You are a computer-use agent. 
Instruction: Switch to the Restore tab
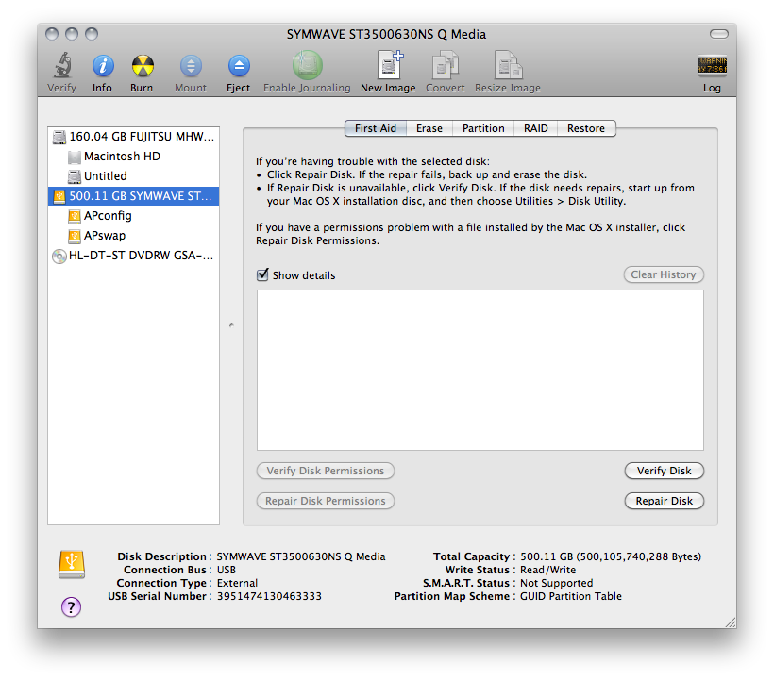(x=586, y=128)
